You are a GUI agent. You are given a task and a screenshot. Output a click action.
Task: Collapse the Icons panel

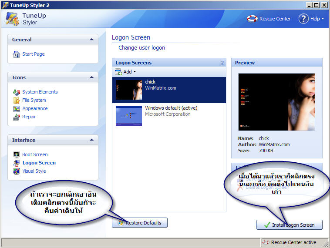click(x=91, y=77)
